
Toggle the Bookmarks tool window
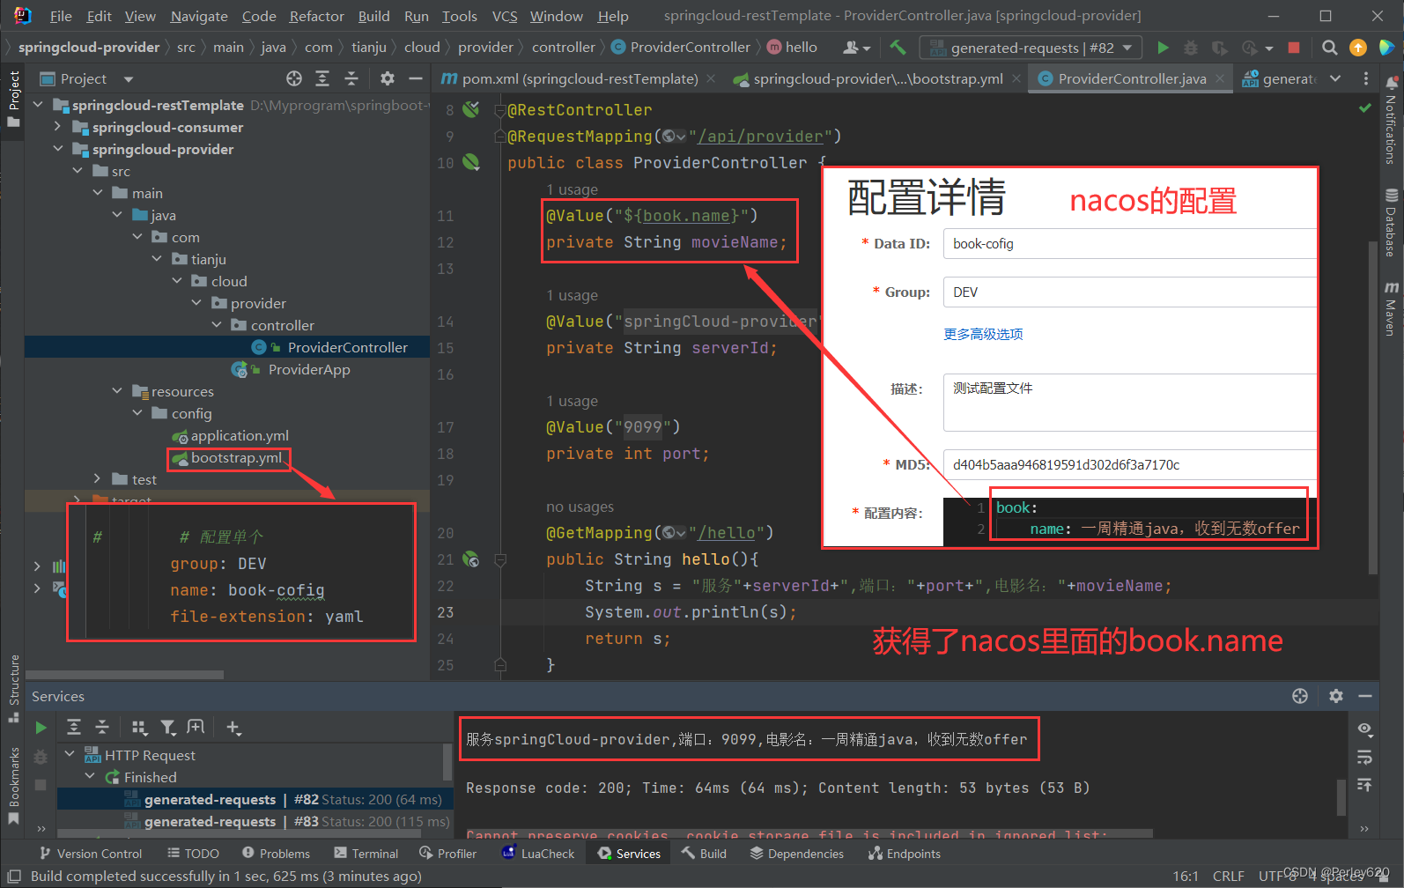pos(13,784)
